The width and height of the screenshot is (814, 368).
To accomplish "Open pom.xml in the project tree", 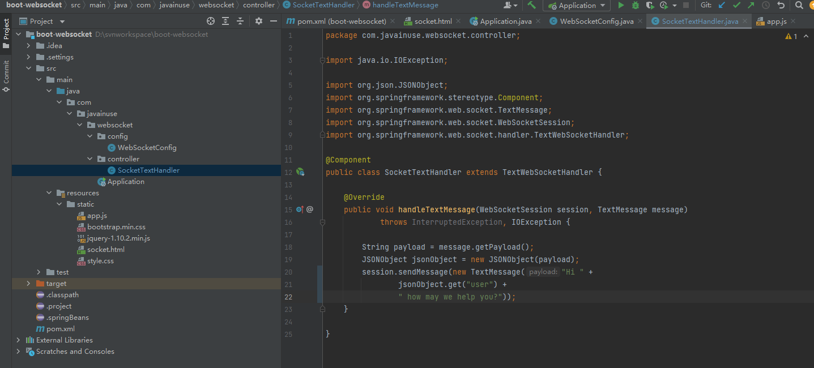I will coord(60,329).
